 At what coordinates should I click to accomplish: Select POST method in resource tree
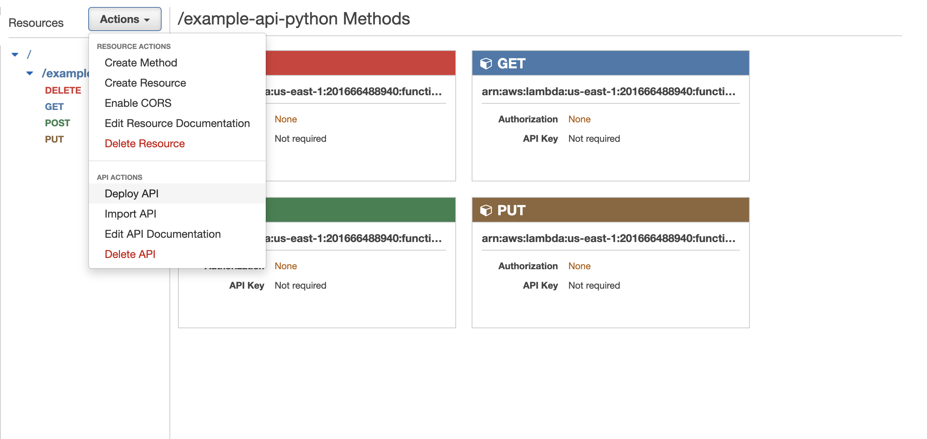point(57,123)
